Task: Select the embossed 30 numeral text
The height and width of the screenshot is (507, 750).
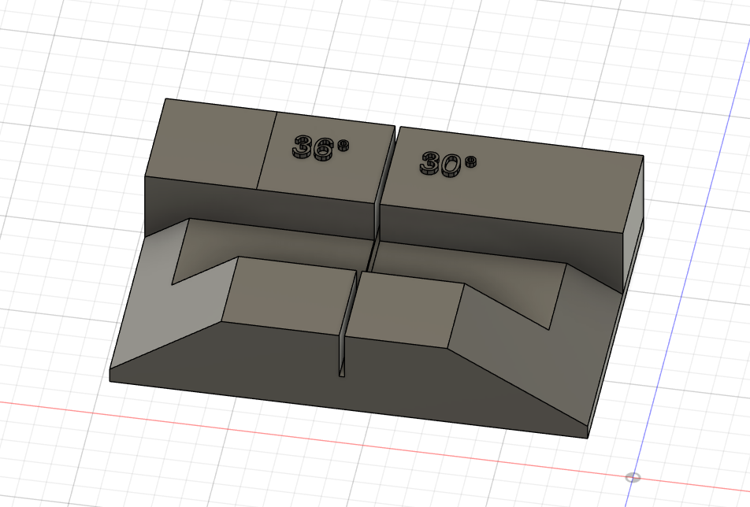Action: (441, 164)
